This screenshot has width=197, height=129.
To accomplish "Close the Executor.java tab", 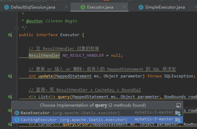I will [124, 7].
